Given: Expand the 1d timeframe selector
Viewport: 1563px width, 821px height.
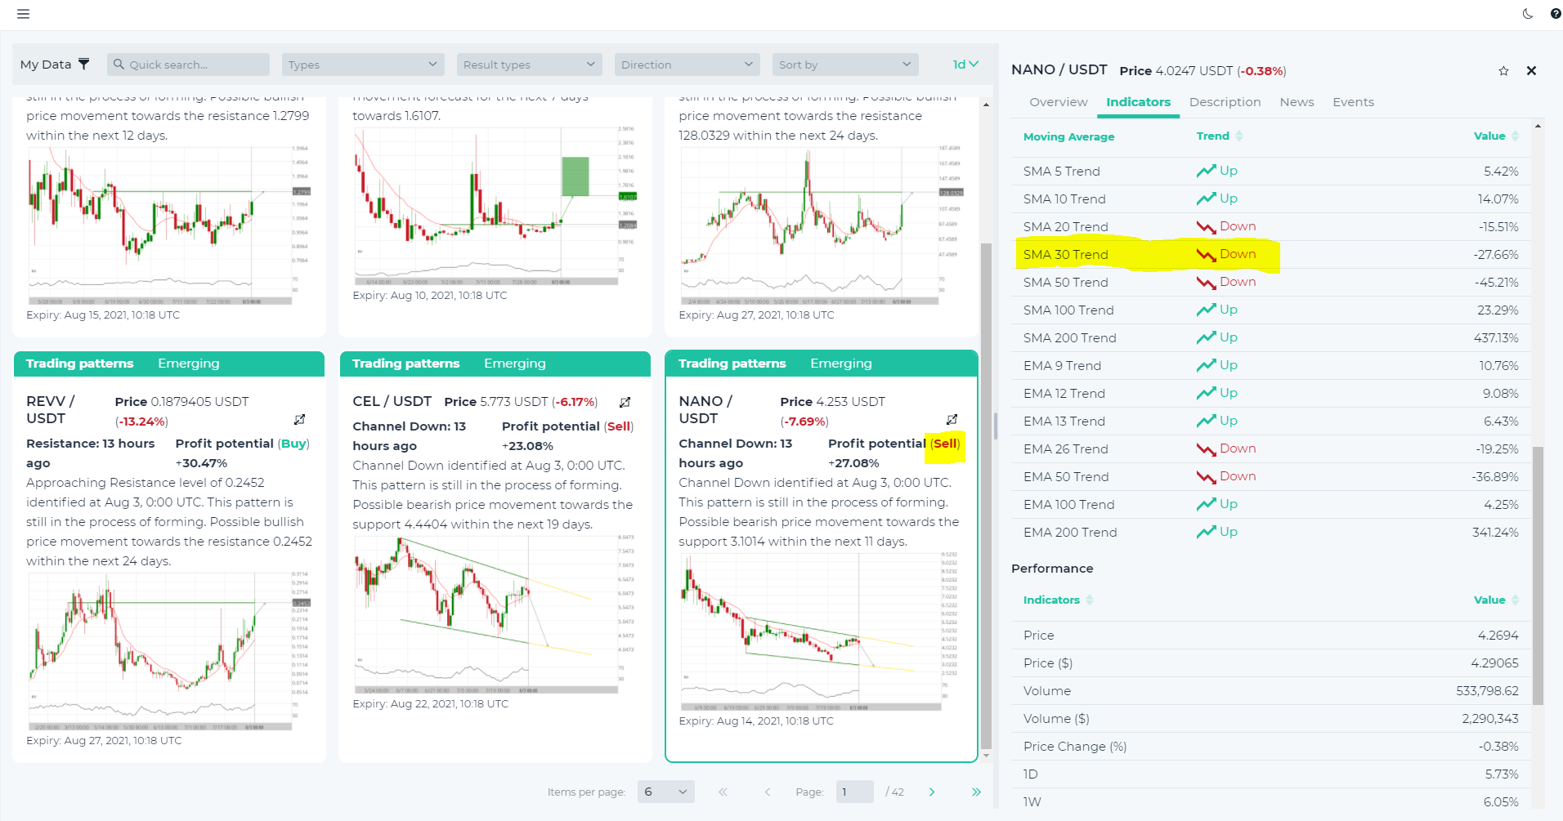Looking at the screenshot, I should (965, 65).
